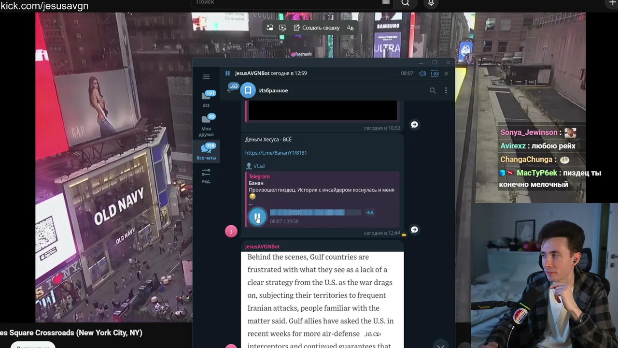This screenshot has height=348, width=618.
Task: Click the Деньги Хесуса - ВСЁ message text
Action: point(268,140)
